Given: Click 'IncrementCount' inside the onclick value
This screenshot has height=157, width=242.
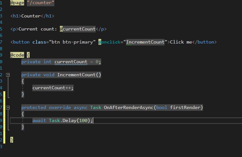Looking at the screenshot, I should coord(145,42).
